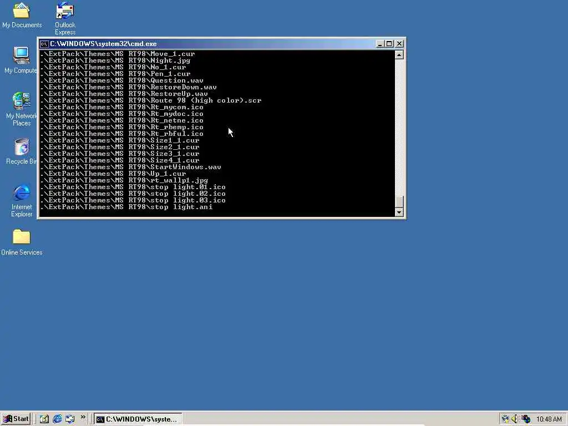Click the cmd.exe title bar system icon

coord(44,44)
